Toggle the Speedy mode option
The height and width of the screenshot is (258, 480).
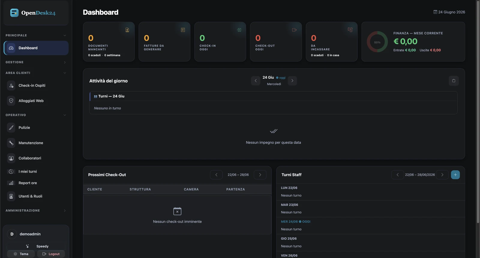coord(36,246)
